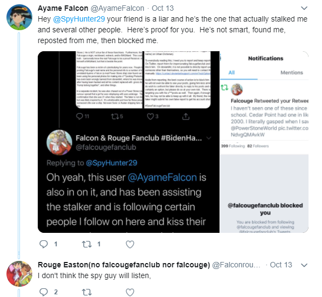
Task: Open the dark-mode screenshot attachment
Action: [128, 142]
